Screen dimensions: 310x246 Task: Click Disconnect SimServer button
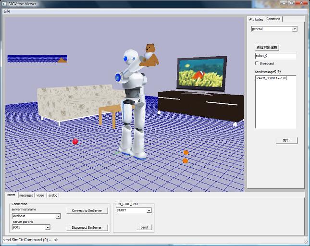[87, 227]
